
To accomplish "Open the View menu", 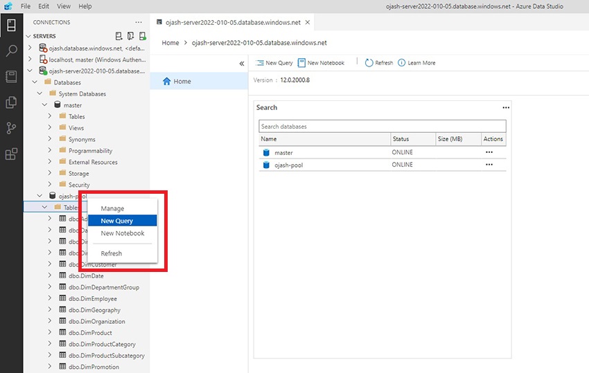I will click(64, 6).
